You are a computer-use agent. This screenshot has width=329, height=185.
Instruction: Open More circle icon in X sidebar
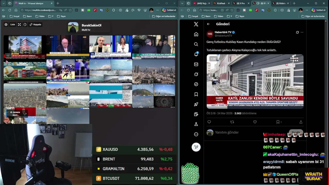(x=196, y=134)
